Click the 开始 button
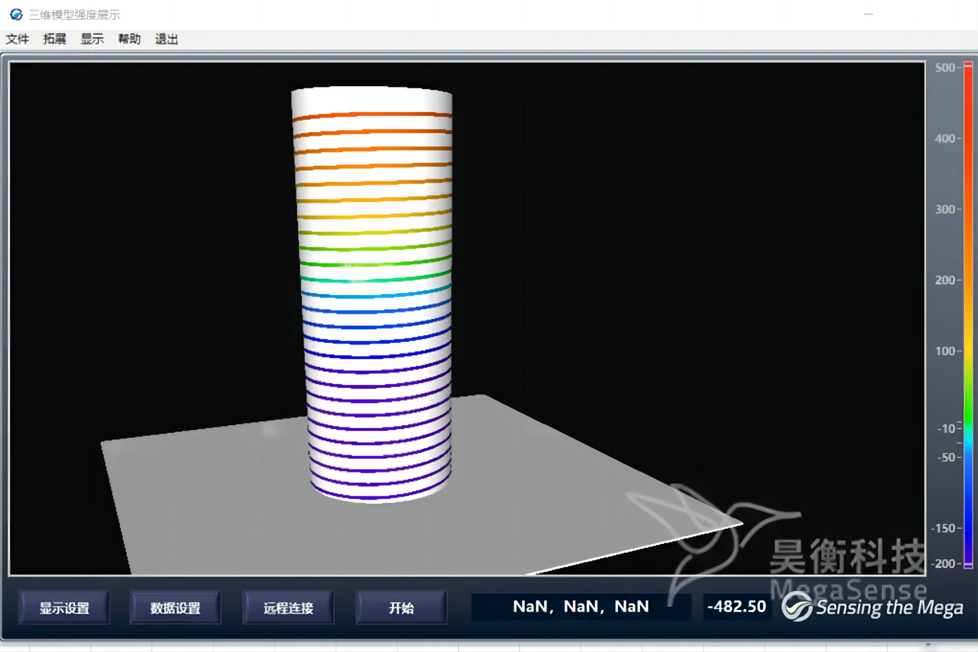Viewport: 978px width, 652px height. (402, 608)
